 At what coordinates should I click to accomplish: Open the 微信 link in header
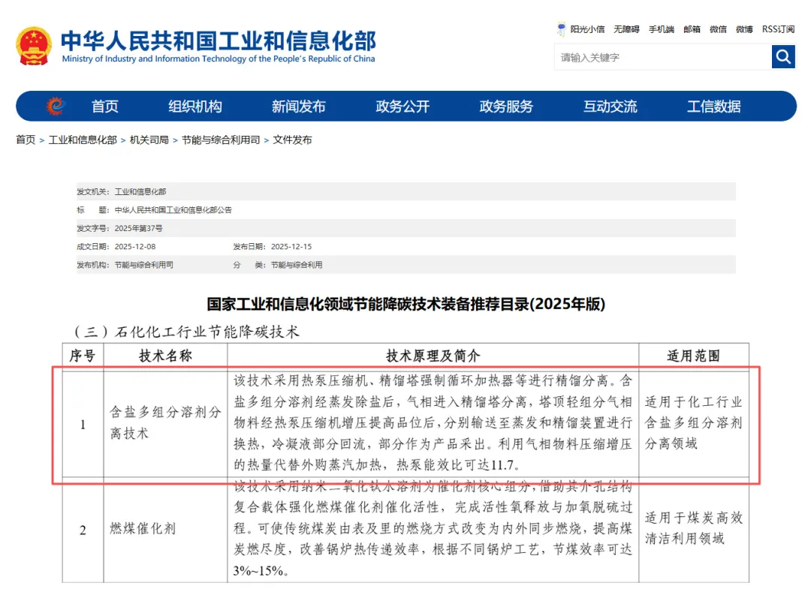718,29
